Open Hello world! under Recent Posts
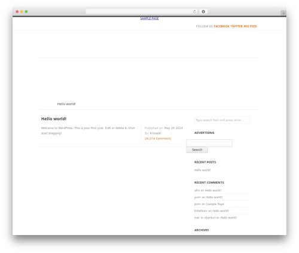This screenshot has width=299, height=253. pyautogui.click(x=202, y=170)
